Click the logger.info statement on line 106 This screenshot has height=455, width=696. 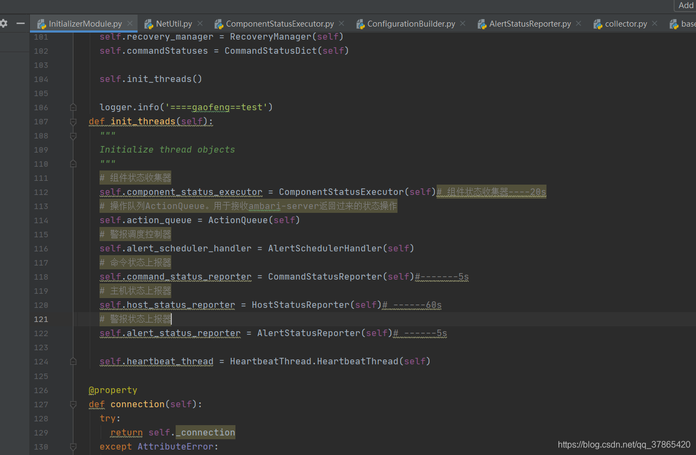tap(186, 108)
